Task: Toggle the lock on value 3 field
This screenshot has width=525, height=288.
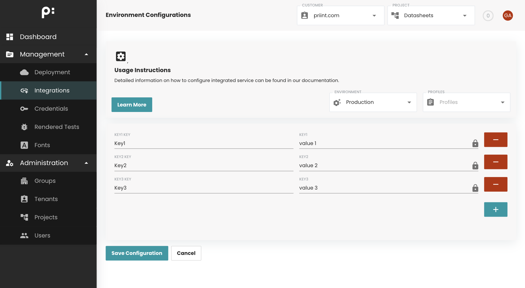Action: (x=475, y=188)
